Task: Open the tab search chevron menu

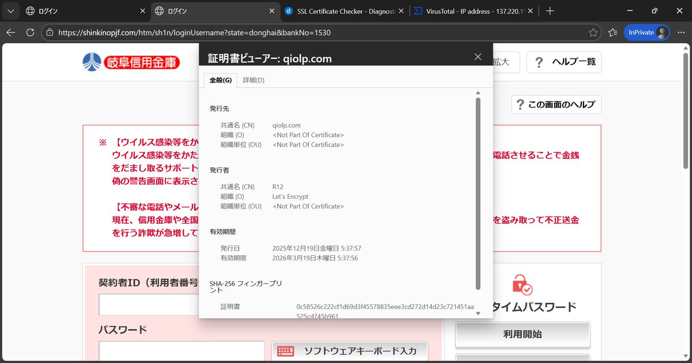Action: tap(10, 10)
